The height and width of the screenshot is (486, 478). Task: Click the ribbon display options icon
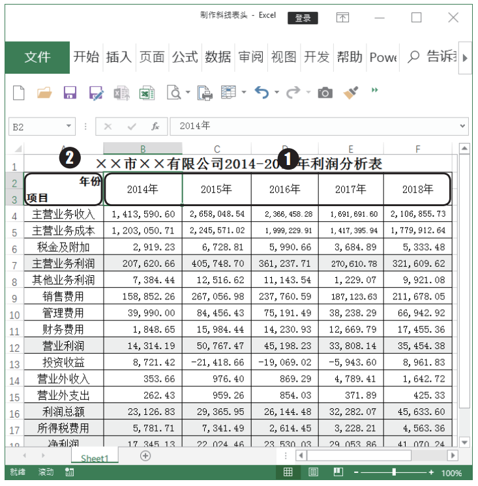coord(342,18)
